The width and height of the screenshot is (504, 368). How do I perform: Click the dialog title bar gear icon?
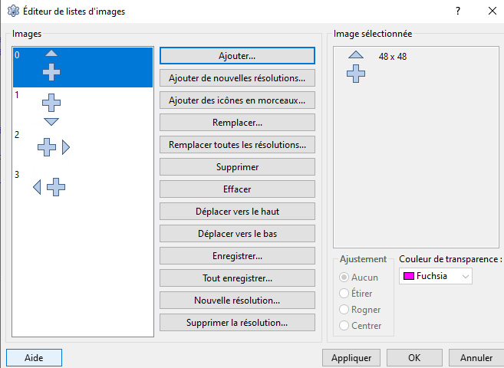click(13, 11)
